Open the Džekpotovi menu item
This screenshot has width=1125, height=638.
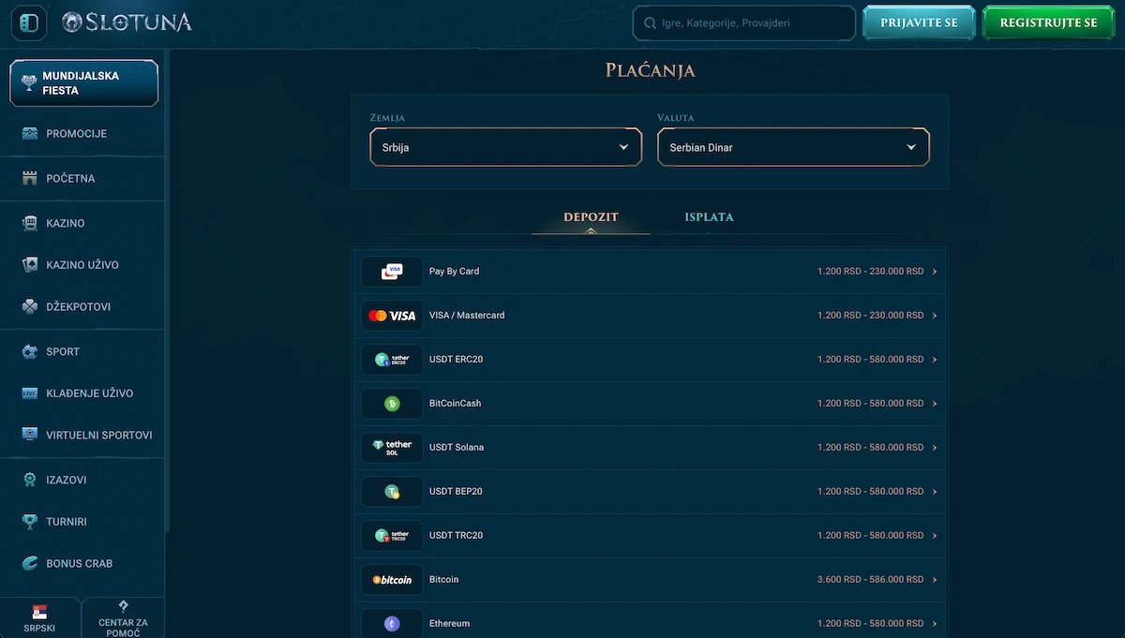pos(82,306)
